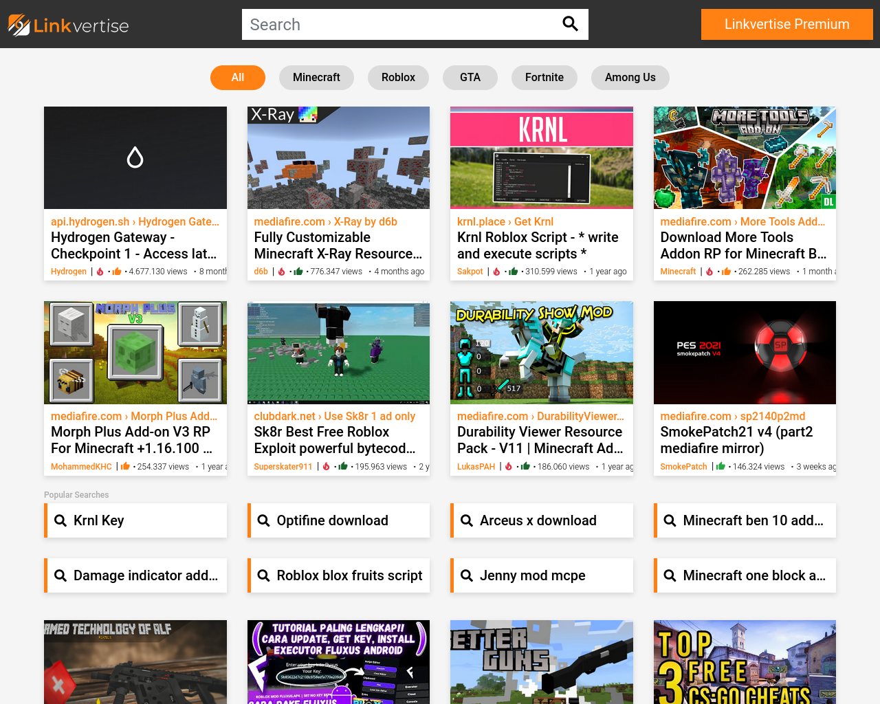Click the search icon beside Roblox blox fruits script
This screenshot has height=704, width=880.
tap(263, 575)
